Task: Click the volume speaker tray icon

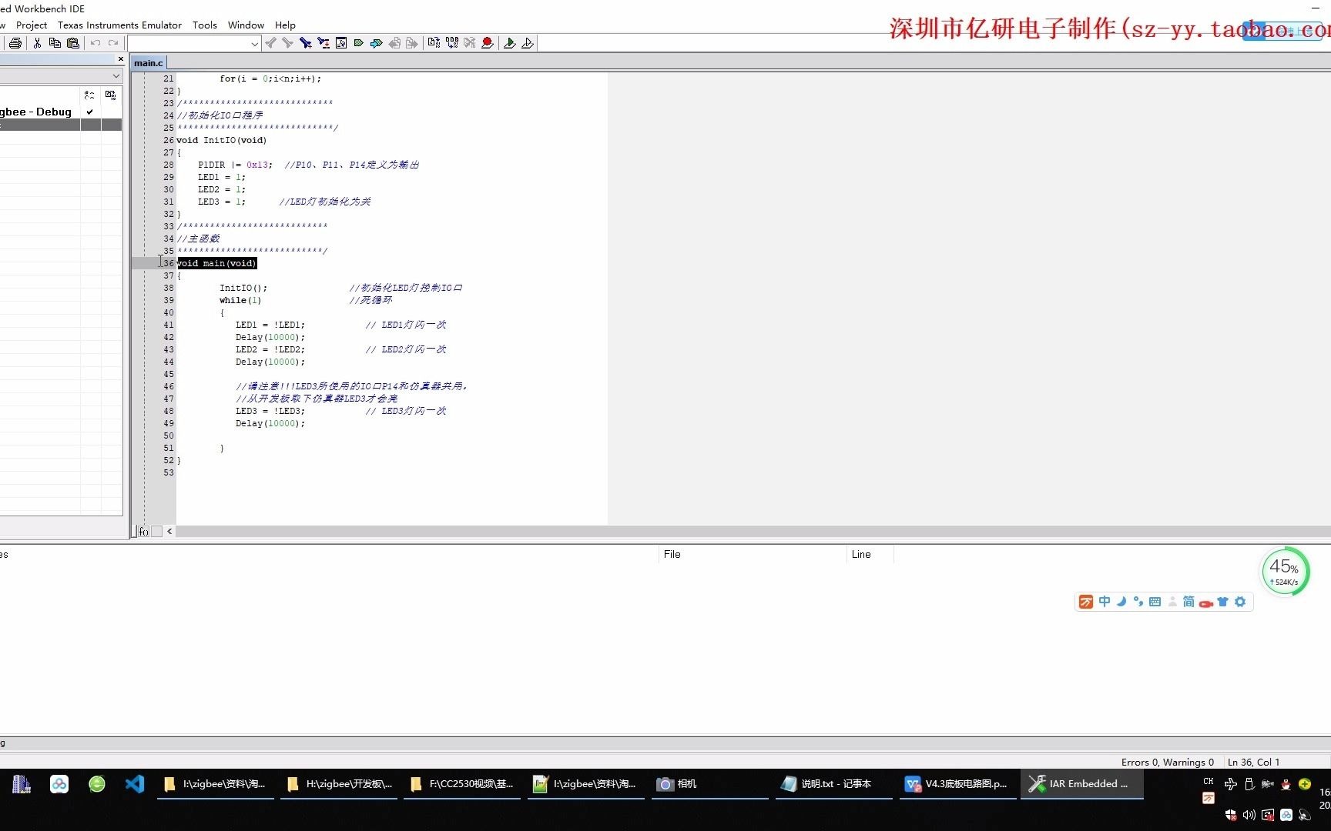Action: pyautogui.click(x=1249, y=815)
